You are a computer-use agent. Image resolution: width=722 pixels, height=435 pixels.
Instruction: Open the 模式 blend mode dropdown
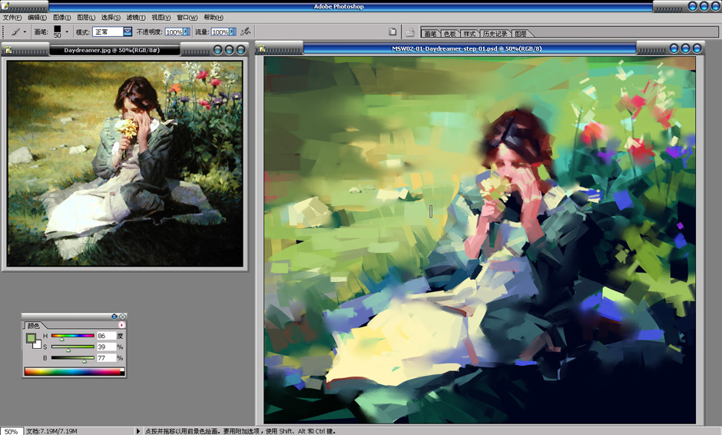click(112, 32)
